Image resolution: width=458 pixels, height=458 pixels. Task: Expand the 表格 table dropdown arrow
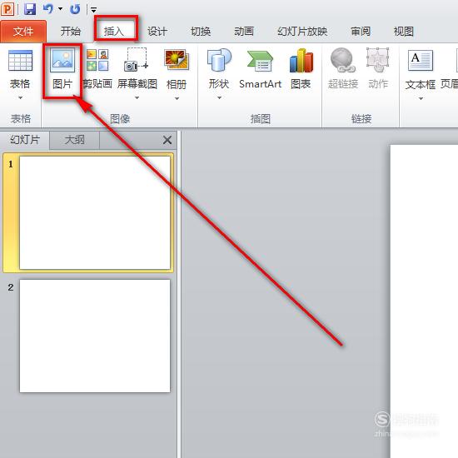click(x=20, y=98)
